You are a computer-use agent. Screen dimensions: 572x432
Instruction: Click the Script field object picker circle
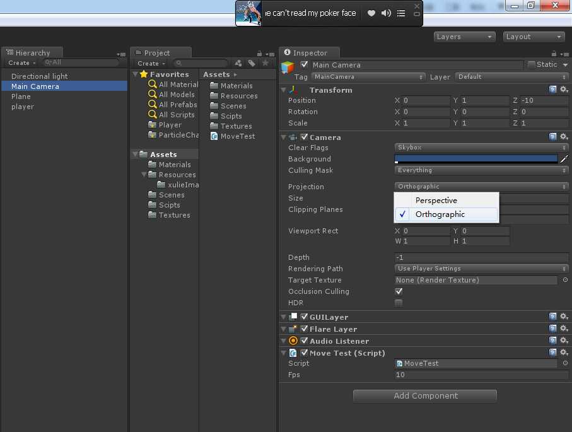tap(565, 363)
